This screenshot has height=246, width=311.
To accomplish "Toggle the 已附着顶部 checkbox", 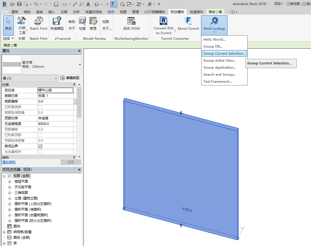I will point(41,135).
